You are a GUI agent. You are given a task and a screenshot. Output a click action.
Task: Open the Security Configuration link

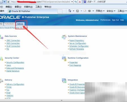click(x=15, y=62)
